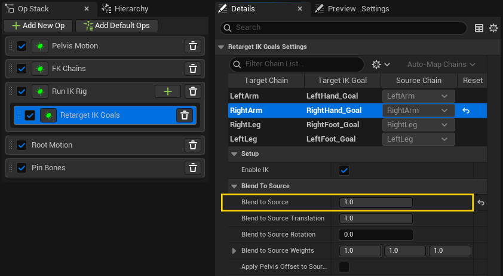Edit second Blend to Source Weights value

405,251
